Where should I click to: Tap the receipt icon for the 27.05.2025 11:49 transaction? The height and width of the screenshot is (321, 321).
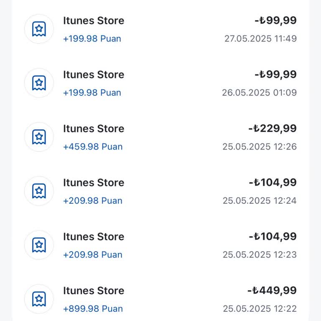point(39,29)
